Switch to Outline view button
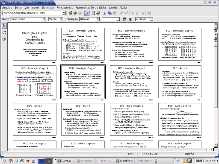This screenshot has height=164, width=219. coord(216,28)
